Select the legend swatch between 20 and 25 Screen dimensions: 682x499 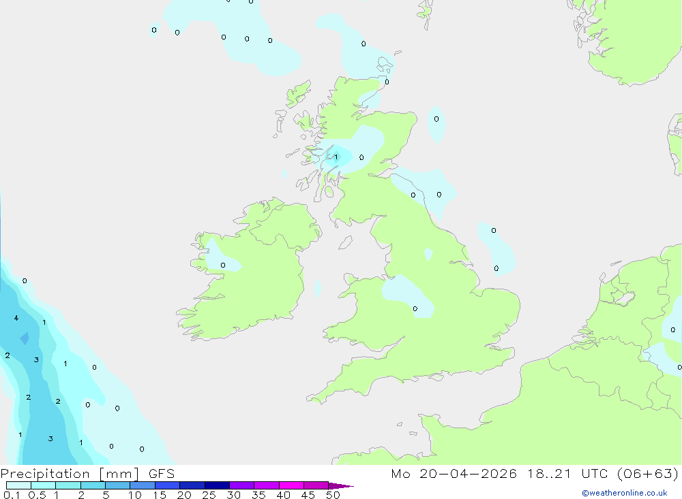(x=192, y=485)
